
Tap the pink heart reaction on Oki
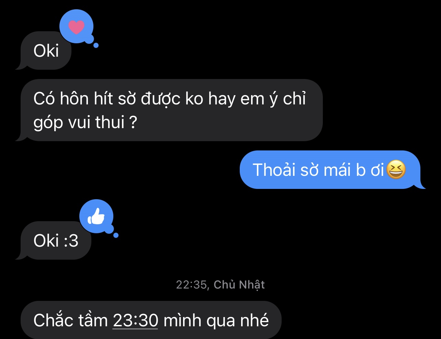[x=76, y=27]
